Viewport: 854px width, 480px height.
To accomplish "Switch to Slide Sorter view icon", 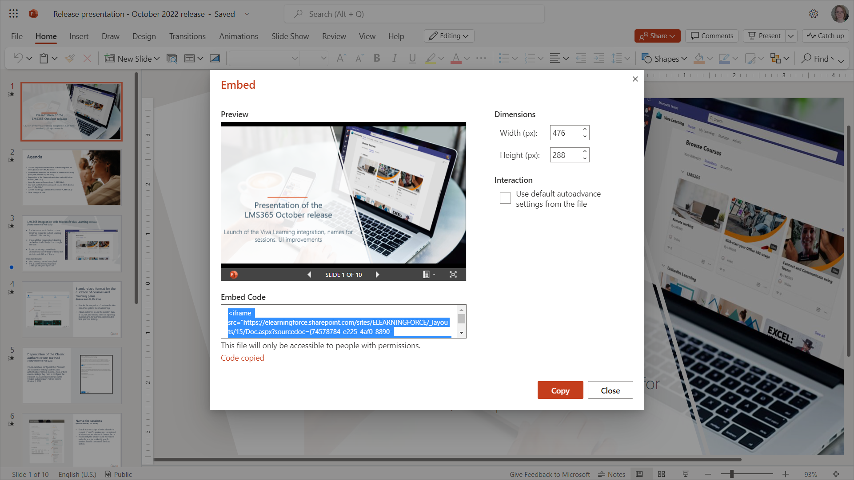I will click(661, 474).
